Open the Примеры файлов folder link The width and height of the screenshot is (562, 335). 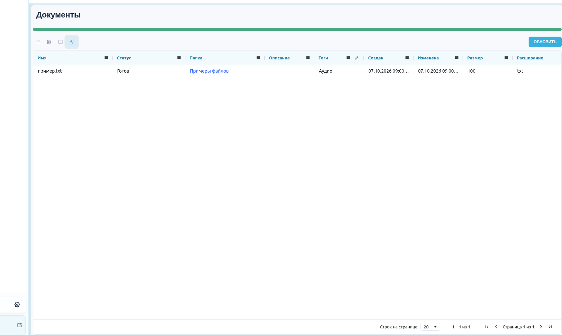pyautogui.click(x=209, y=71)
